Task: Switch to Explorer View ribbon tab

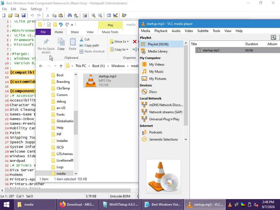Action: [x=90, y=32]
